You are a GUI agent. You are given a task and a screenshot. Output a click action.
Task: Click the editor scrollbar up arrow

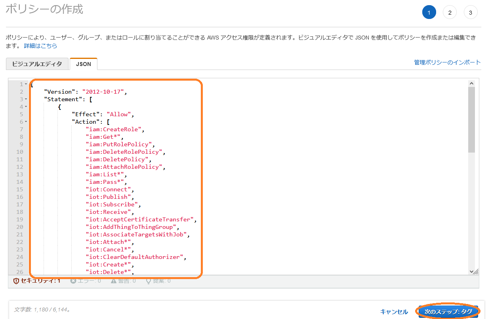(x=471, y=83)
